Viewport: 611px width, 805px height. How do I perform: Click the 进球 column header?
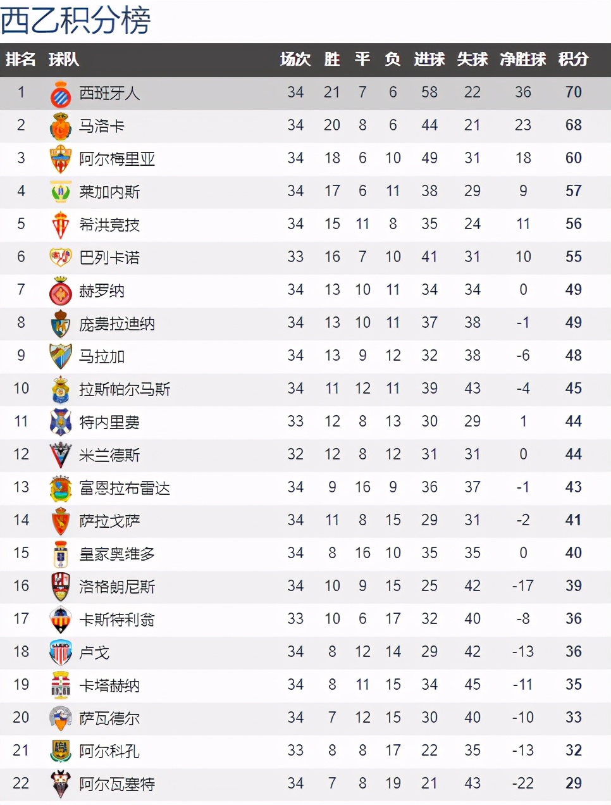429,59
